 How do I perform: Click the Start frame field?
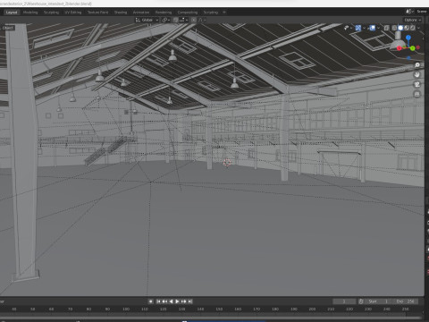[378, 301]
